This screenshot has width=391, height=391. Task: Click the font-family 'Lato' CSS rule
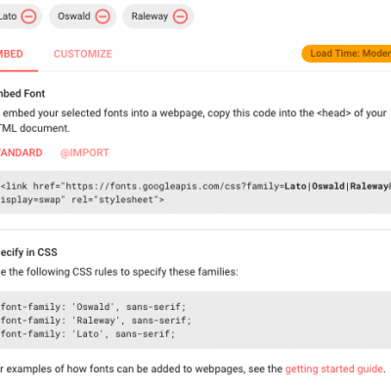coord(88,334)
